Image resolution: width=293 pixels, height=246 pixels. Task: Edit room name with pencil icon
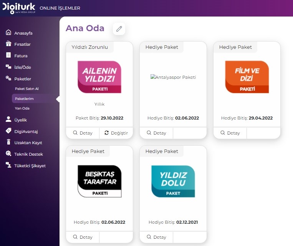(119, 29)
